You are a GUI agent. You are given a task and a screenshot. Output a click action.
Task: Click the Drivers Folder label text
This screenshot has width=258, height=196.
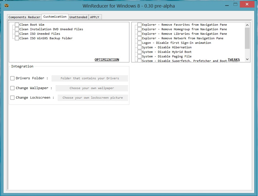coord(32,78)
